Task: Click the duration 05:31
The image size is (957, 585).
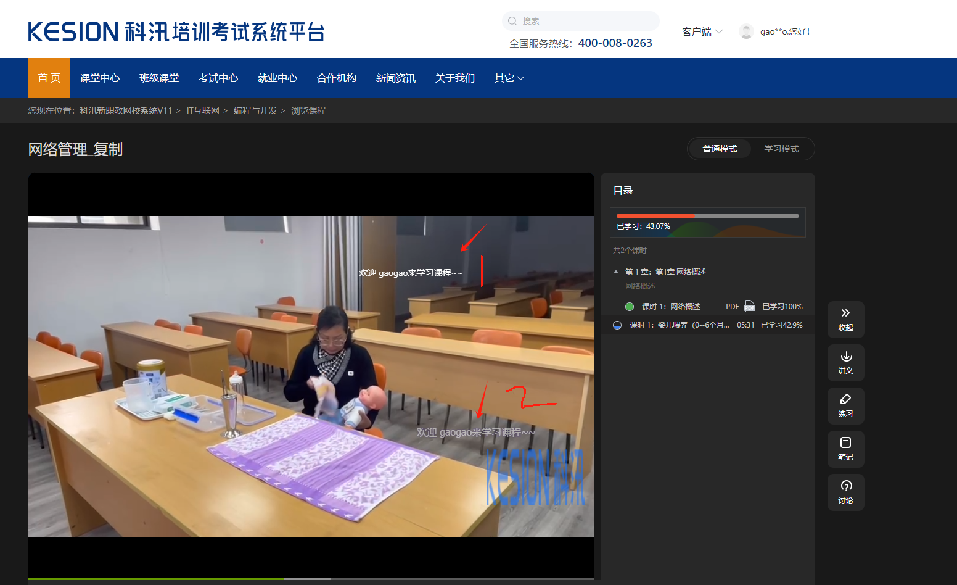Action: click(x=745, y=325)
